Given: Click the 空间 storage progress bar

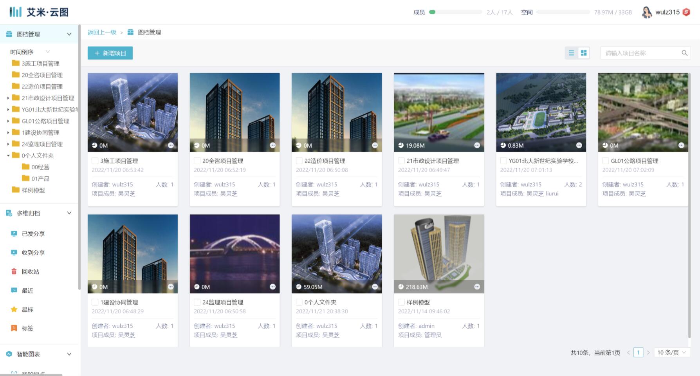Looking at the screenshot, I should [563, 12].
